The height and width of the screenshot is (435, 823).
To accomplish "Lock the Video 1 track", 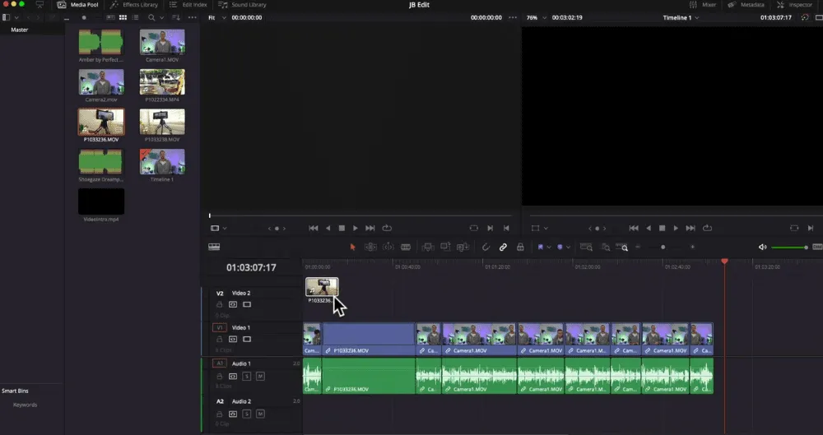I will 220,338.
